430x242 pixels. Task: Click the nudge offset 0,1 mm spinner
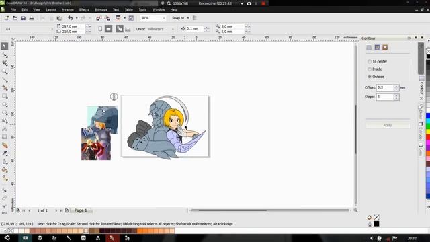tap(206, 28)
